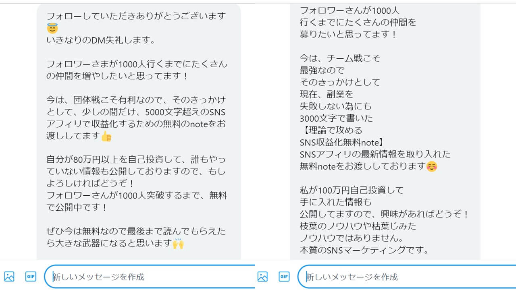Click the line 私が100万円自己投資して
This screenshot has height=290, width=516.
point(352,190)
